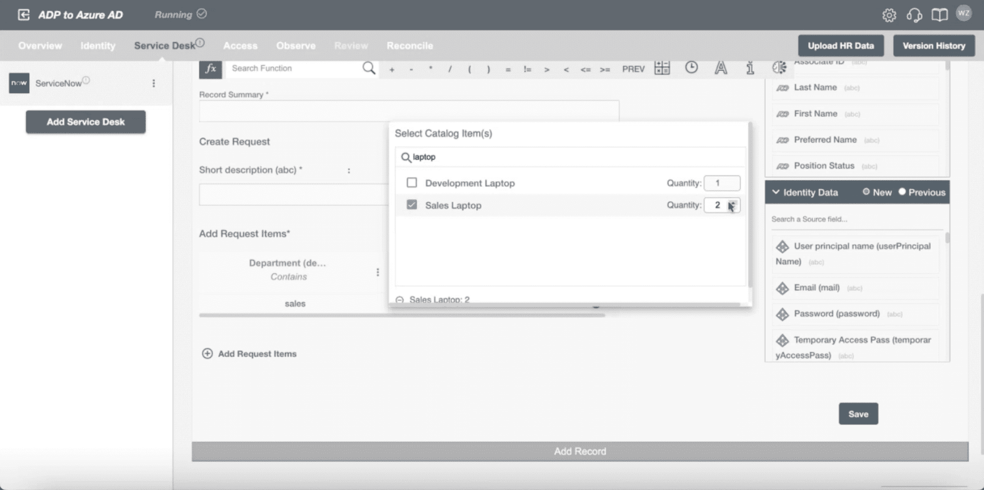The image size is (984, 490).
Task: Increase Sales Laptop quantity with the stepper
Action: click(x=732, y=203)
